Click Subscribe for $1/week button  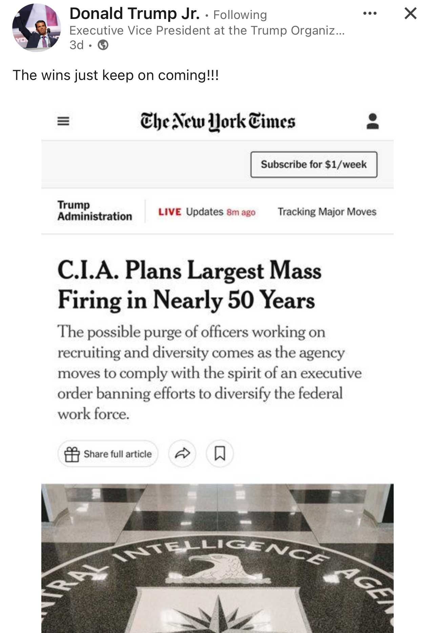(314, 165)
